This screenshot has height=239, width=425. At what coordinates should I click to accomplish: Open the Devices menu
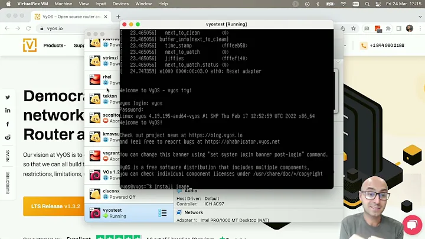coord(120,4)
